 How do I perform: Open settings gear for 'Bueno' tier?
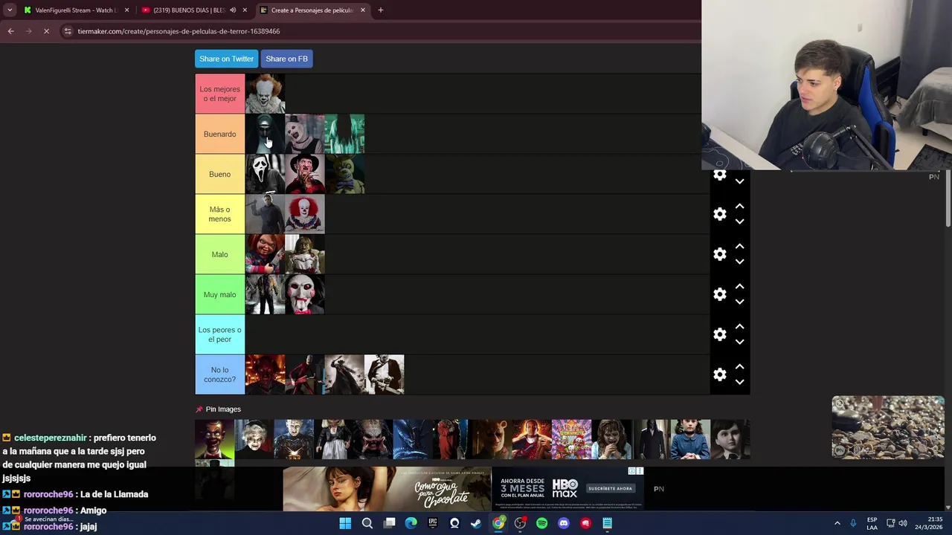click(x=720, y=175)
